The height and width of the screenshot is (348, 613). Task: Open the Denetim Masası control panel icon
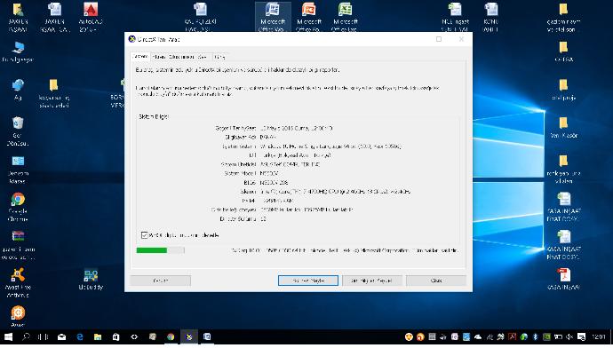[x=18, y=170]
